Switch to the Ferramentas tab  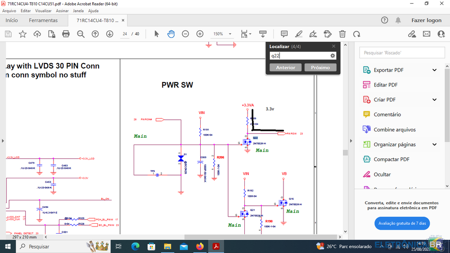(x=43, y=20)
